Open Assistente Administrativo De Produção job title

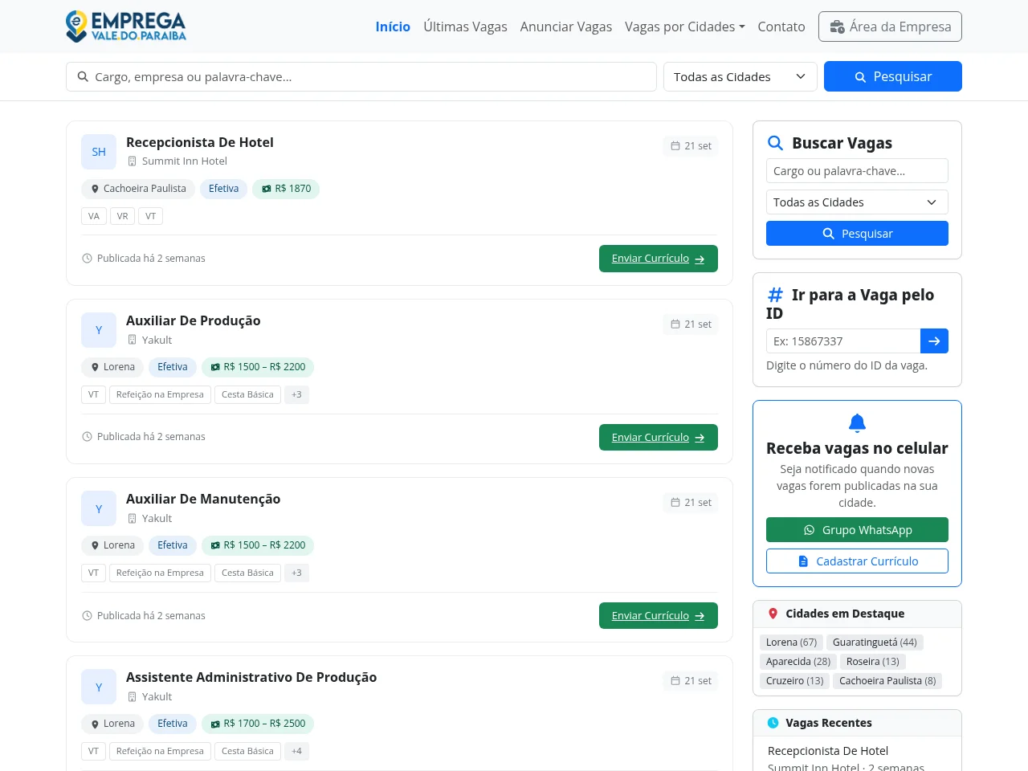pyautogui.click(x=251, y=677)
